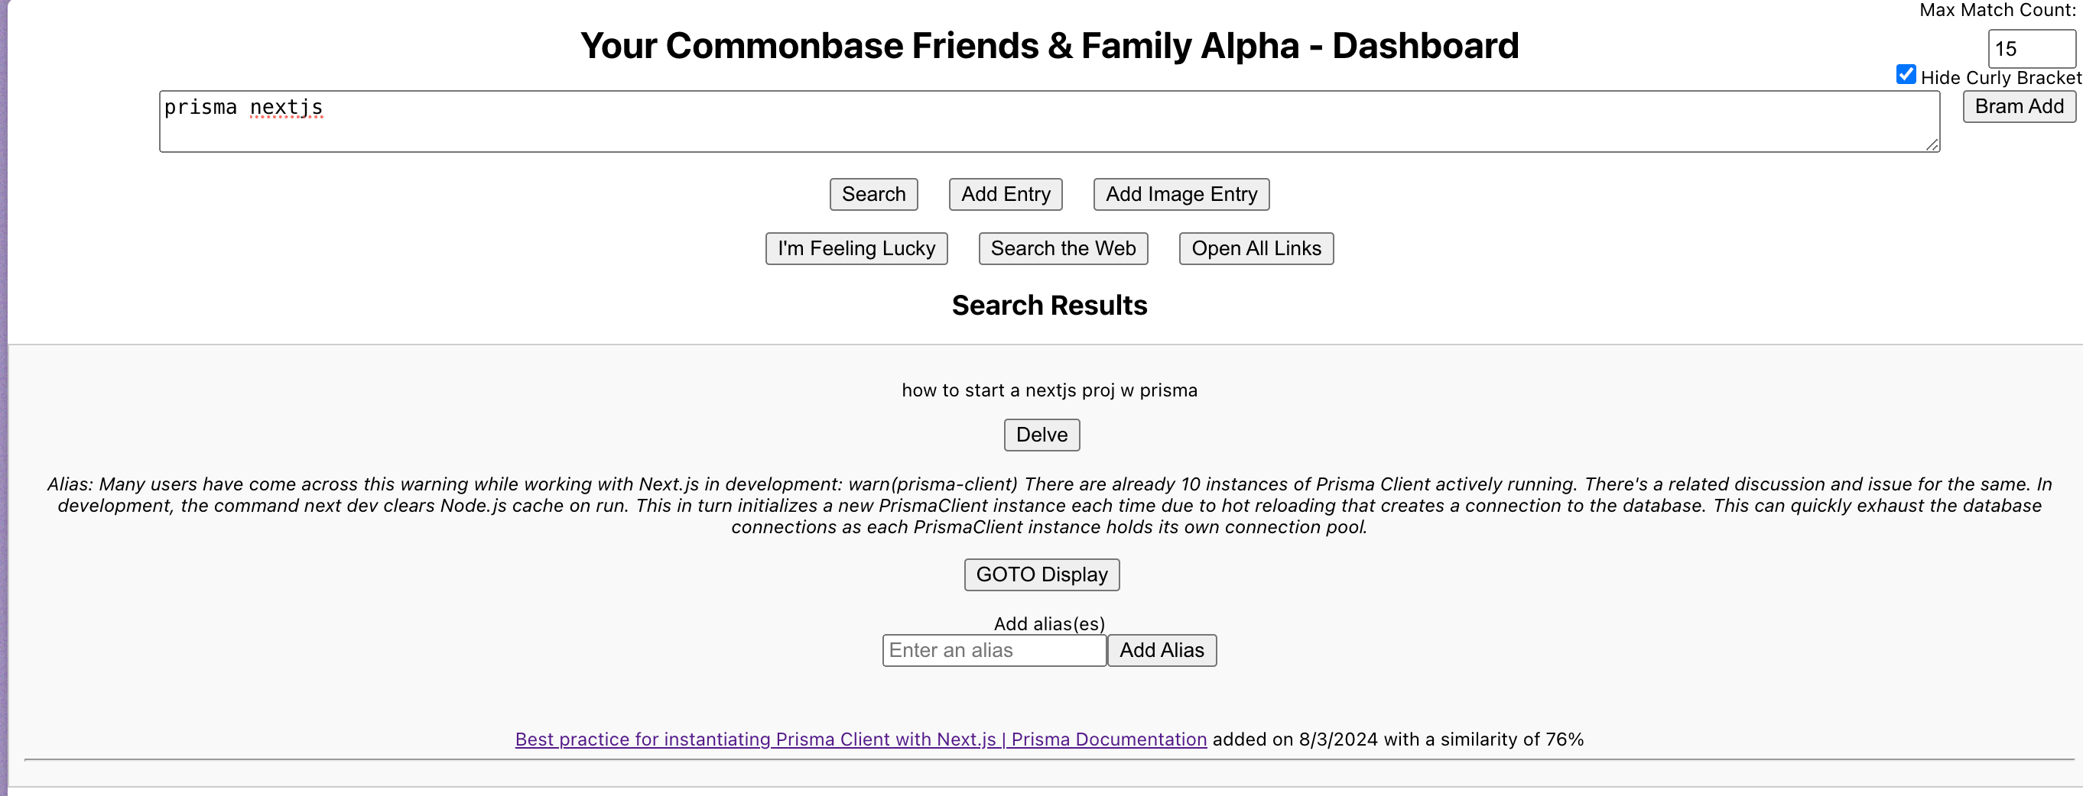
Task: Click the text area resize handle
Action: [x=1932, y=144]
